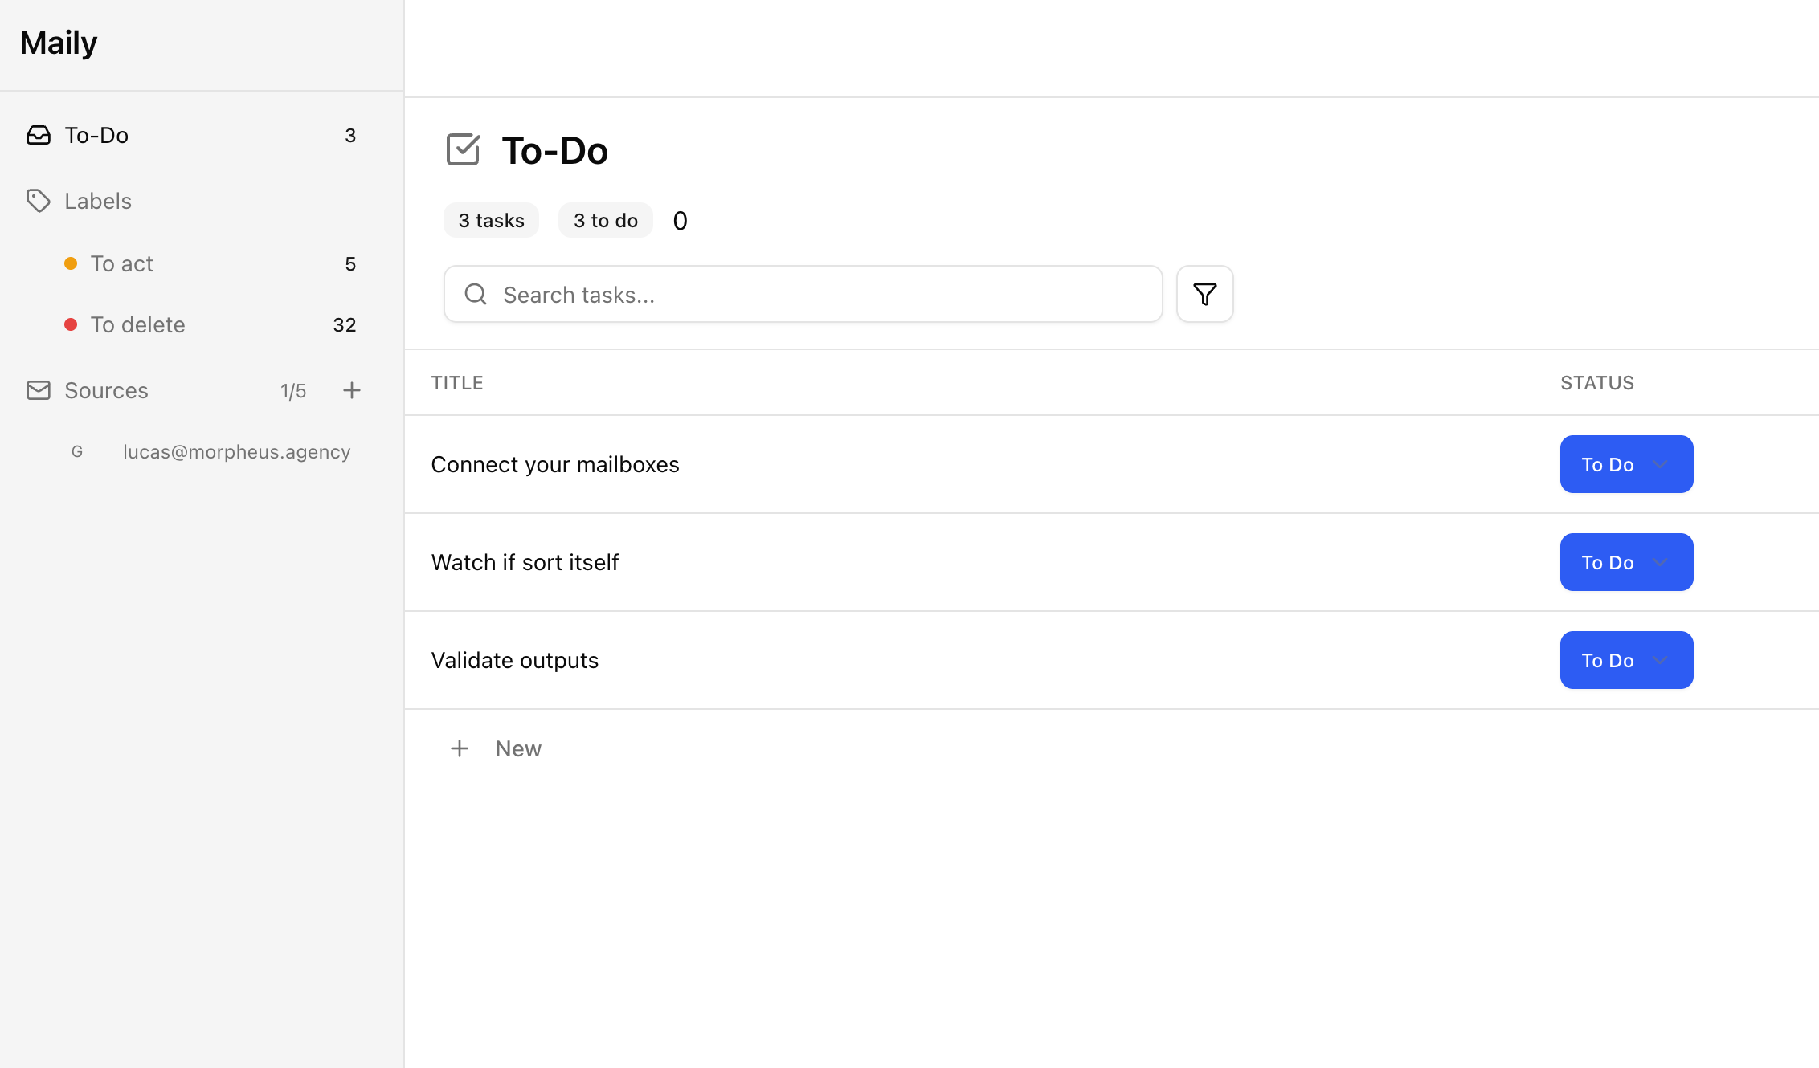
Task: Click the filter funnel icon
Action: pyautogui.click(x=1204, y=294)
